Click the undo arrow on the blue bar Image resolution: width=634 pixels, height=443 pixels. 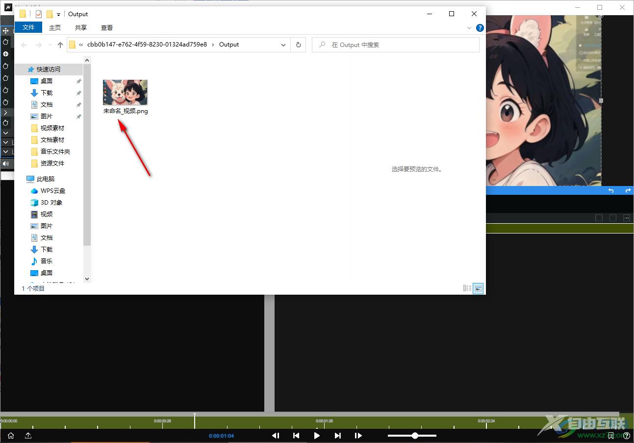click(x=611, y=190)
